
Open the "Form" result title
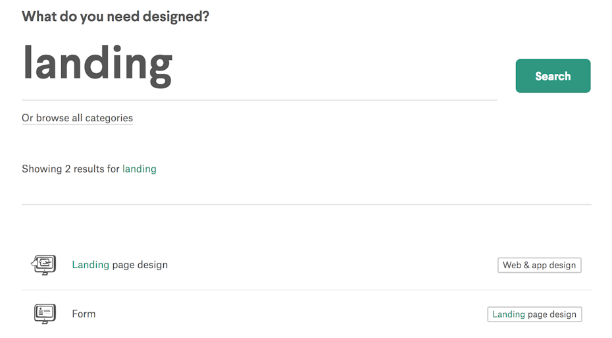pos(84,314)
